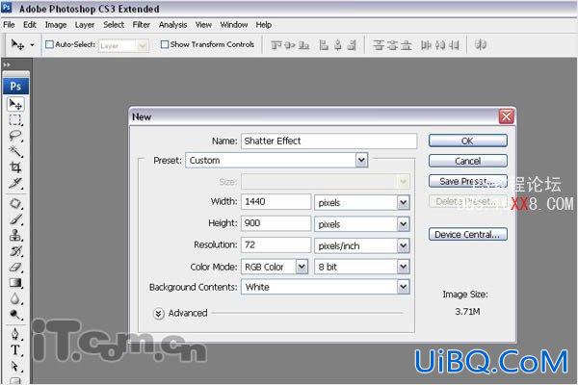Click the Distribute Bottom Edges icon
The width and height of the screenshot is (578, 385).
pos(406,45)
